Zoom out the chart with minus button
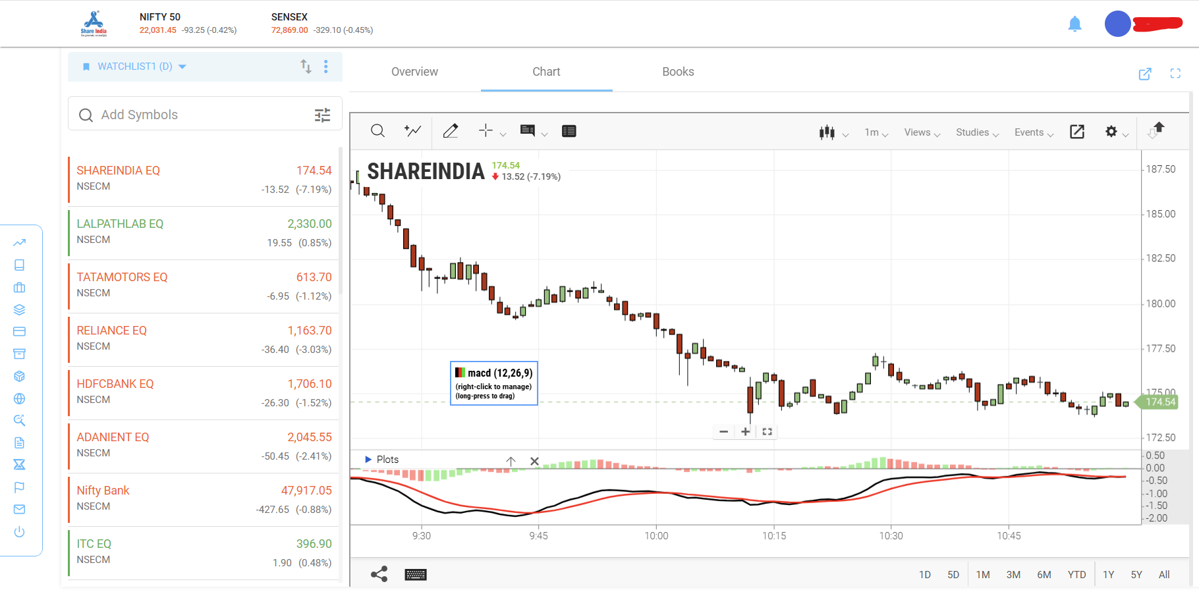Screen dimensions: 1199x592 723,432
